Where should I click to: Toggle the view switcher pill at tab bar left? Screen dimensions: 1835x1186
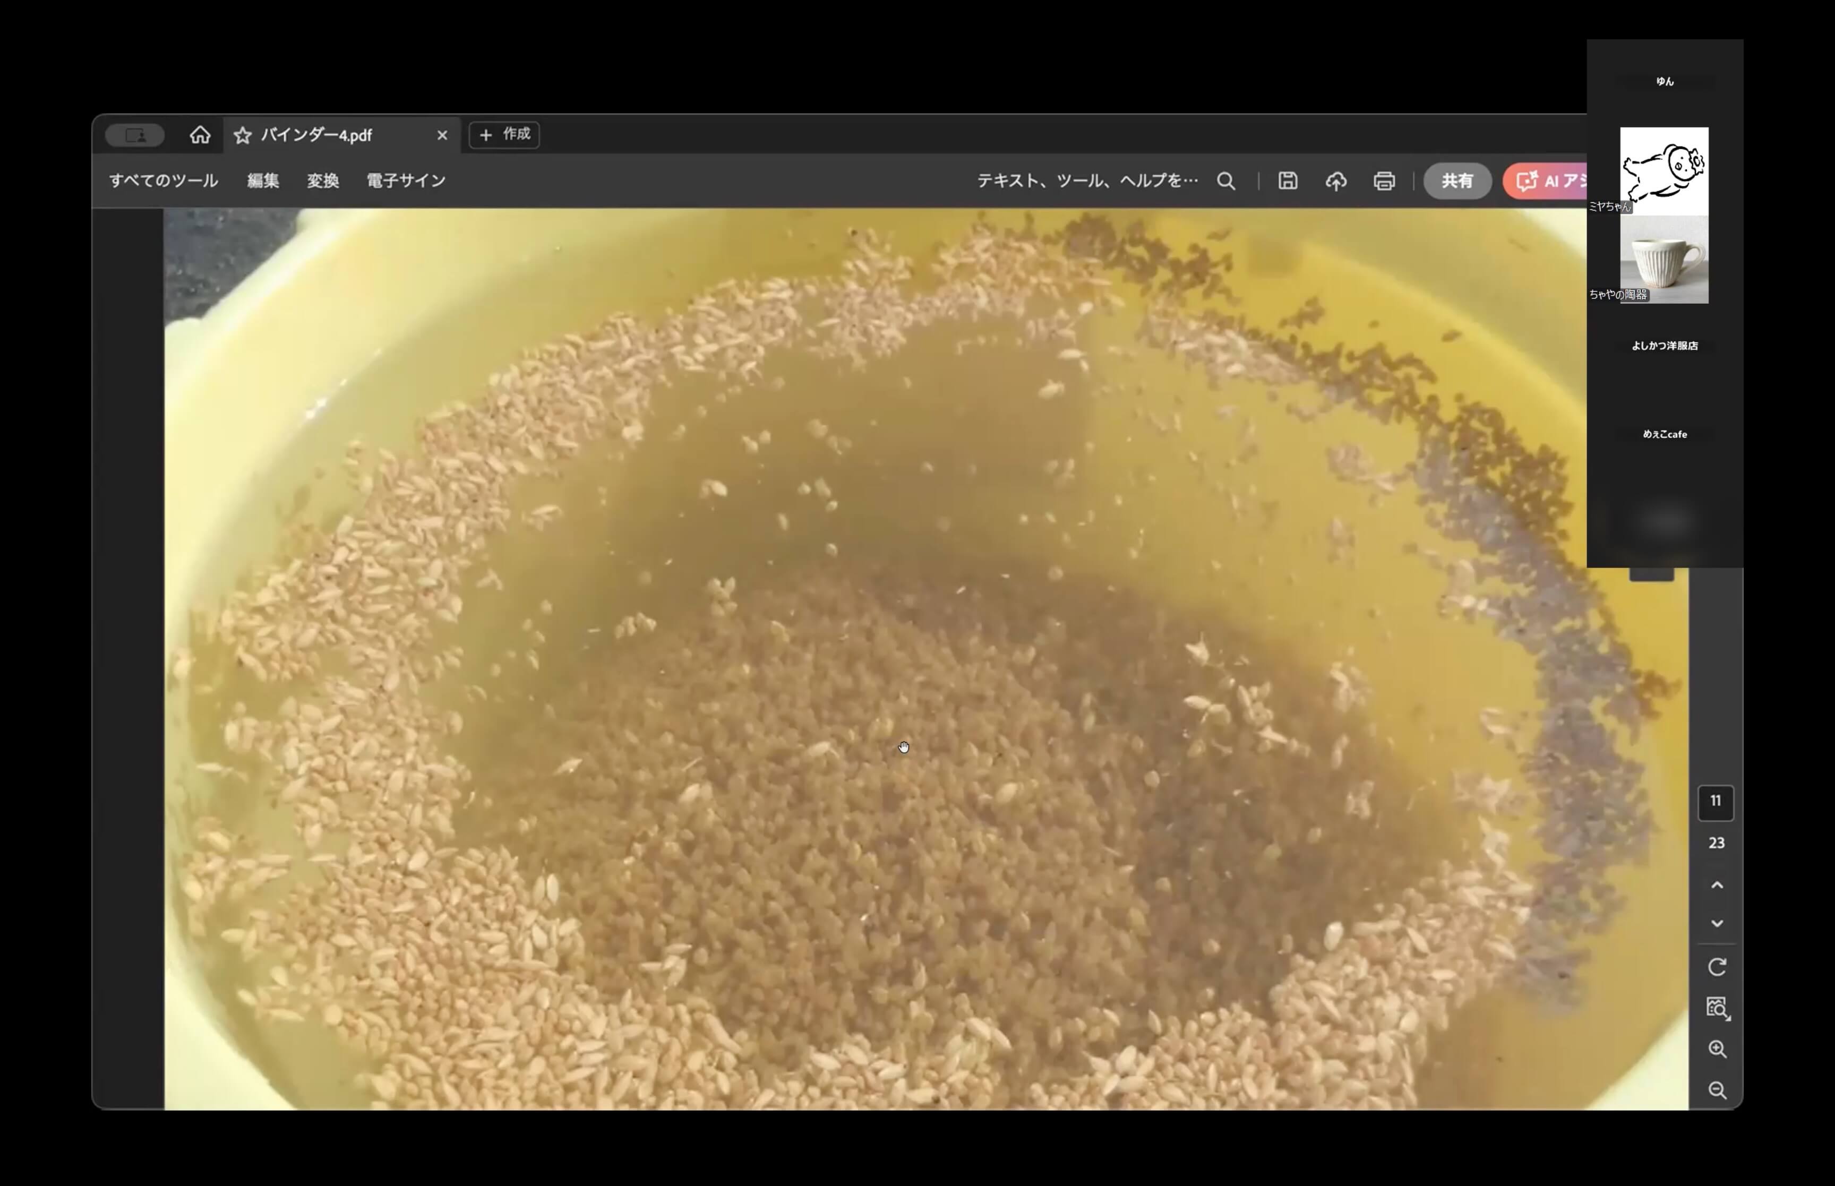pos(135,135)
